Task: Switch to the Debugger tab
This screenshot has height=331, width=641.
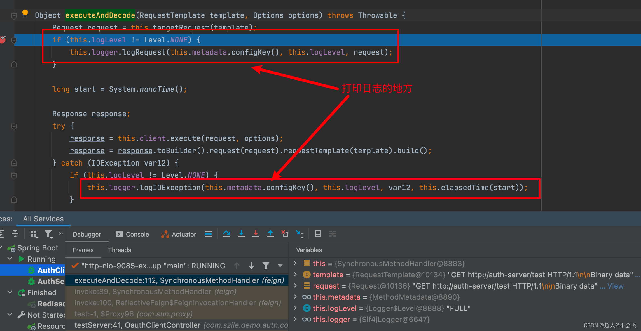Action: click(87, 234)
